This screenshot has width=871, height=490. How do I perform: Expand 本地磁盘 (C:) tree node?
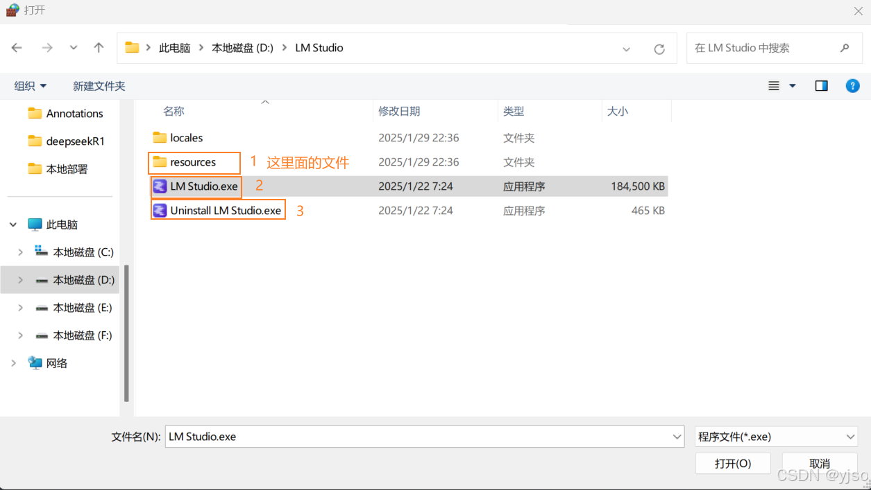pos(21,252)
